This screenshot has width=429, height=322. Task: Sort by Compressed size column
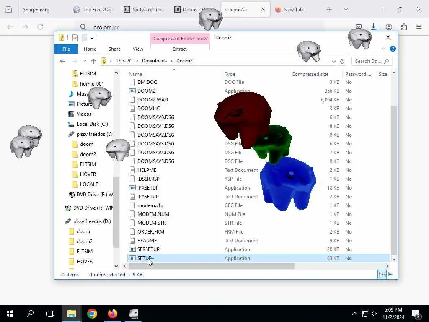[310, 74]
